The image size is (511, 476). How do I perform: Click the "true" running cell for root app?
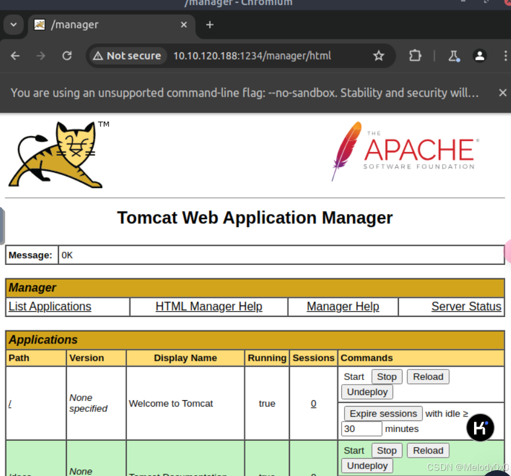coord(267,404)
